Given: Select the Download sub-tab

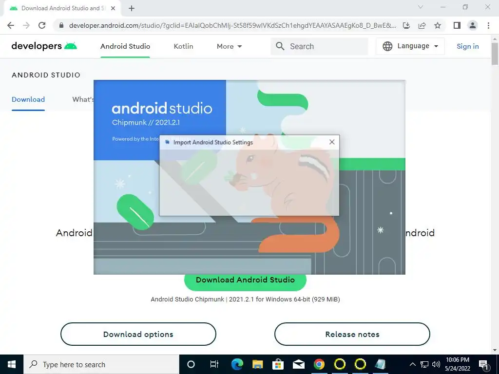Looking at the screenshot, I should [28, 99].
